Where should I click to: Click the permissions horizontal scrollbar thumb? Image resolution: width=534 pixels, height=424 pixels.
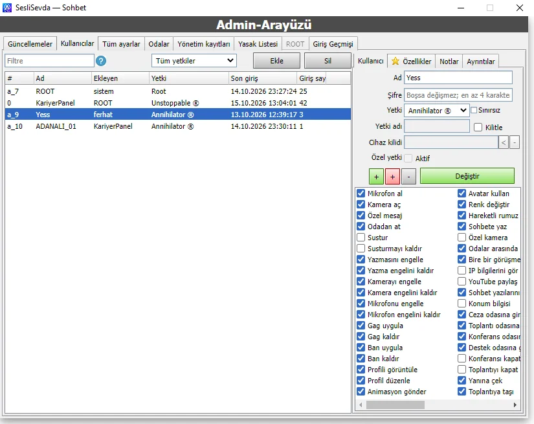395,405
